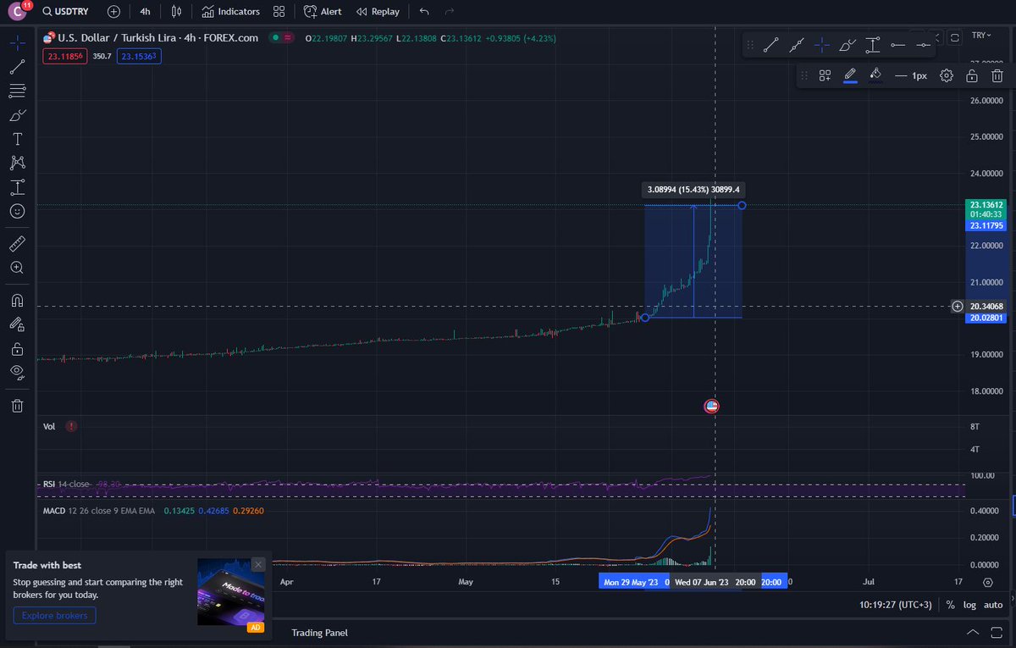The image size is (1016, 648).
Task: Toggle lock all drawings in left sidebar
Action: [17, 348]
